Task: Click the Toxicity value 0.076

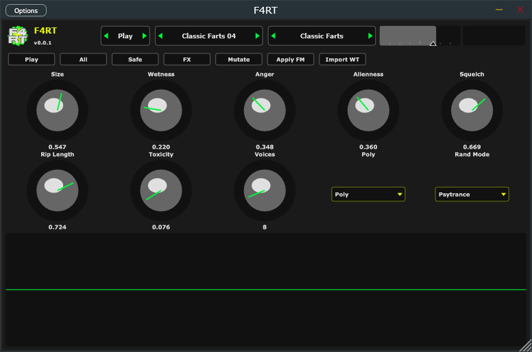Action: [161, 227]
